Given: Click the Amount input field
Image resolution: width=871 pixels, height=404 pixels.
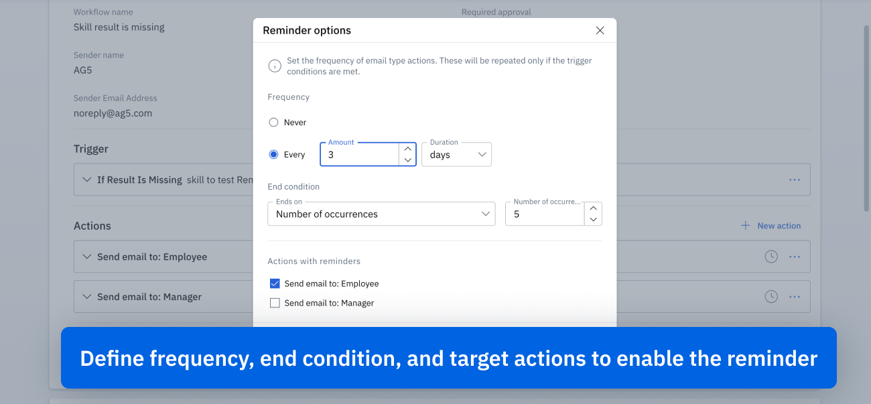Looking at the screenshot, I should click(360, 155).
